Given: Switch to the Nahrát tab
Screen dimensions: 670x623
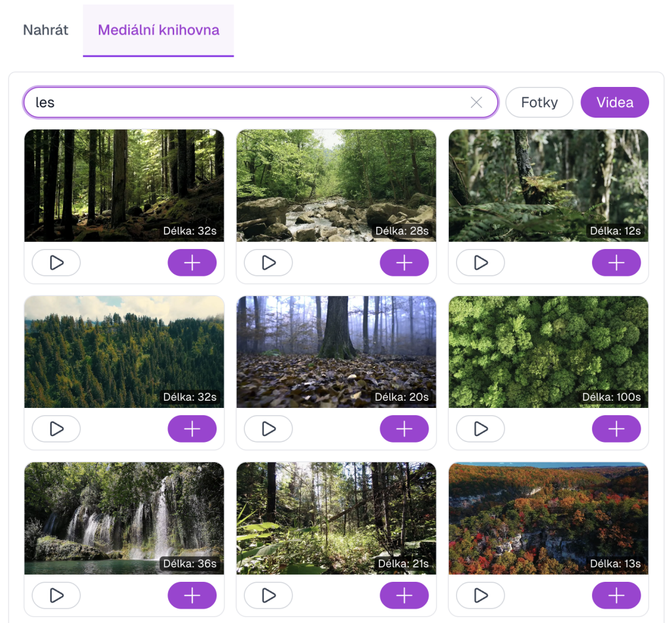Looking at the screenshot, I should point(45,30).
